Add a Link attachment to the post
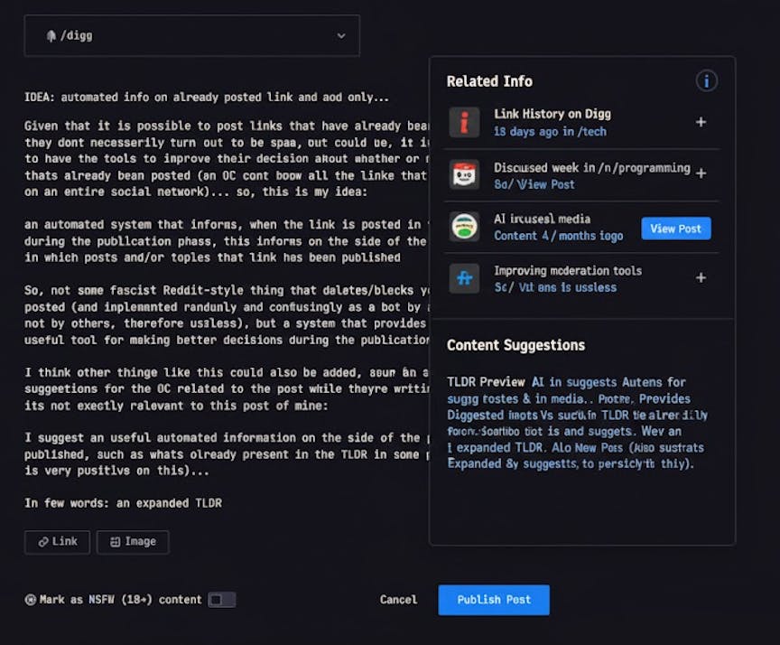The width and height of the screenshot is (780, 645). 57,542
